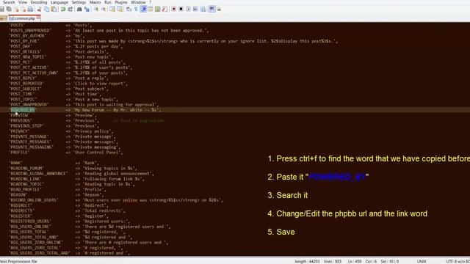Image resolution: width=470 pixels, height=264 pixels.
Task: Click the 'Ln : 459' status entry
Action: 355,261
